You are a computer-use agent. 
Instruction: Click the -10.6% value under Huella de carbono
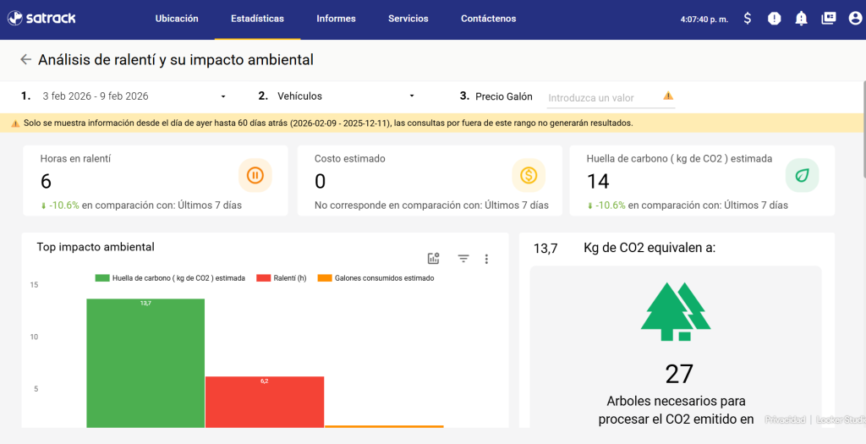coord(611,206)
